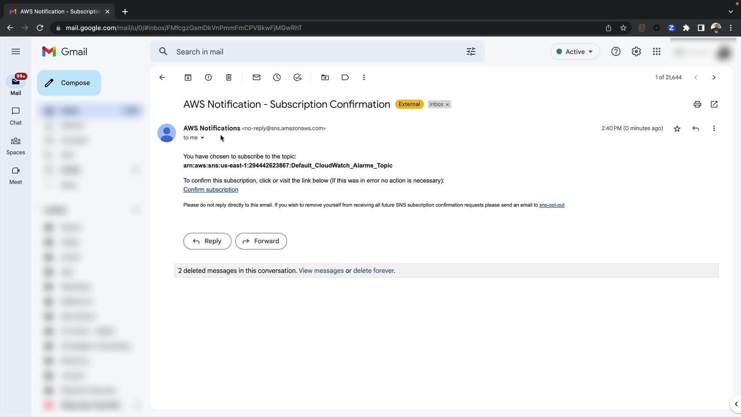Switch to the Chat section
The image size is (741, 417).
pos(15,116)
